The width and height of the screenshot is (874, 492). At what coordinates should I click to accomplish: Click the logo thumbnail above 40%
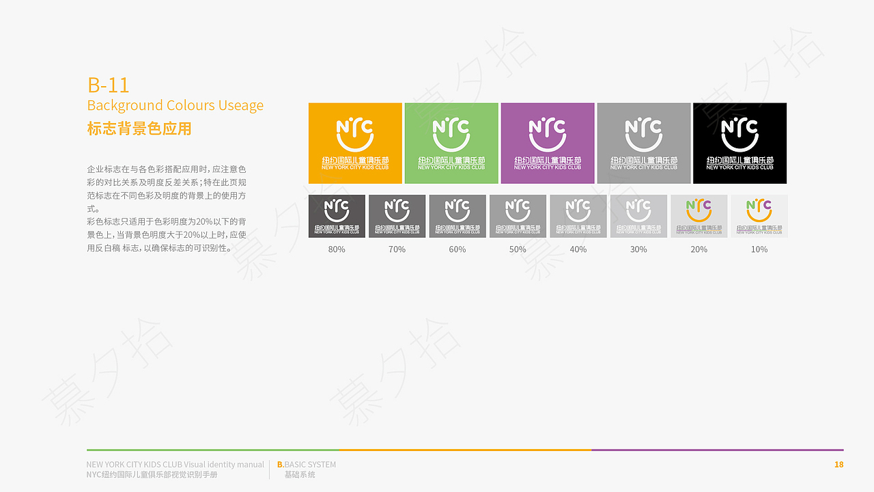[x=578, y=216]
